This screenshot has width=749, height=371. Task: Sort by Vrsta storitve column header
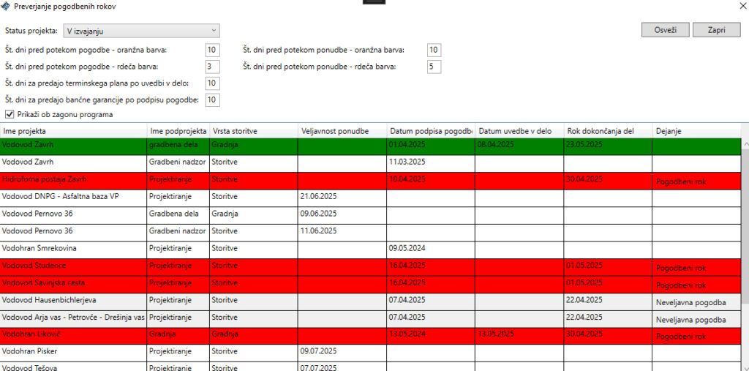point(254,131)
